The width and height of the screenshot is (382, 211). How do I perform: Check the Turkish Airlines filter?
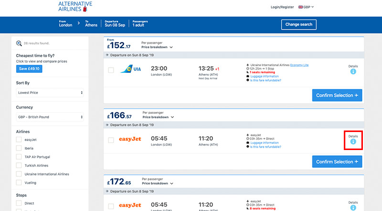[x=19, y=165]
